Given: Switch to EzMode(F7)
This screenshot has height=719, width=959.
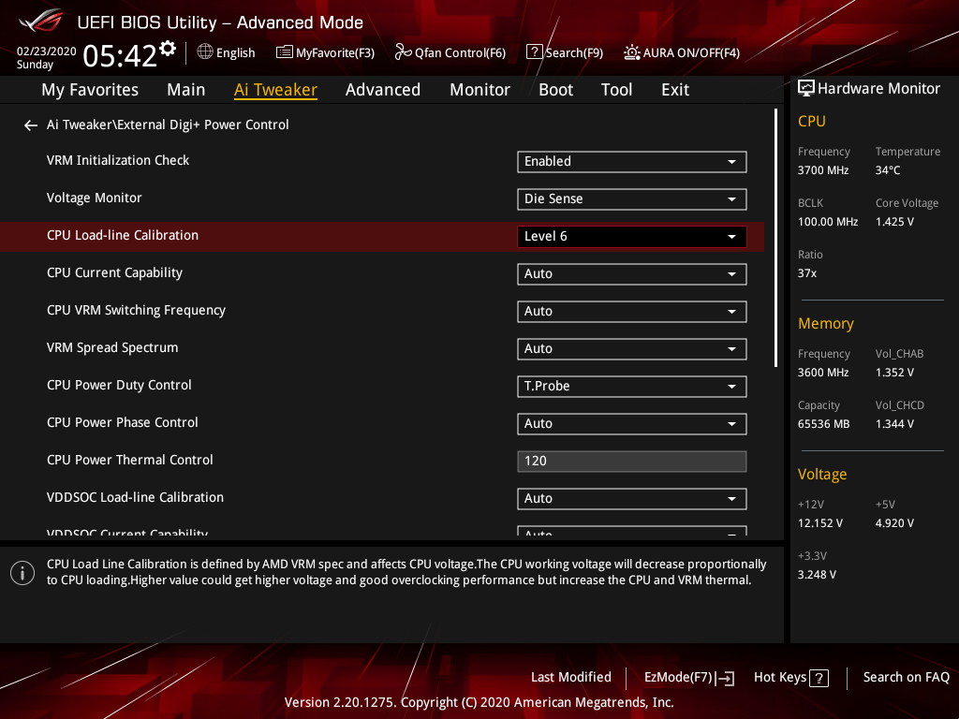Looking at the screenshot, I should pos(689,678).
